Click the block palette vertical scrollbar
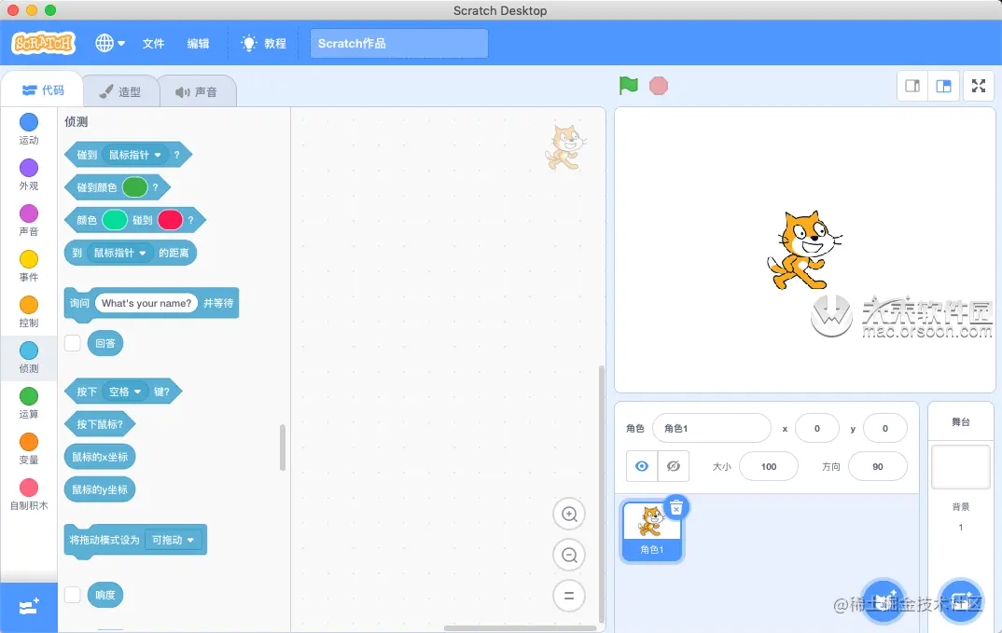 [x=283, y=447]
